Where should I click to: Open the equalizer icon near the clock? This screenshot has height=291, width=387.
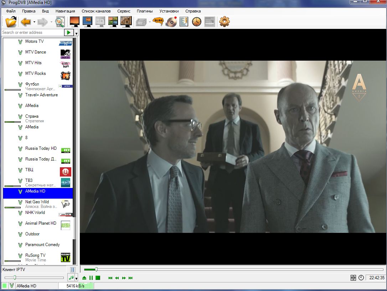click(353, 278)
